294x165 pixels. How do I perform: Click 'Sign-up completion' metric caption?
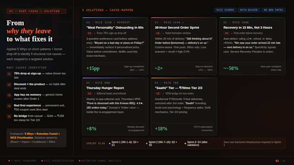134,66
